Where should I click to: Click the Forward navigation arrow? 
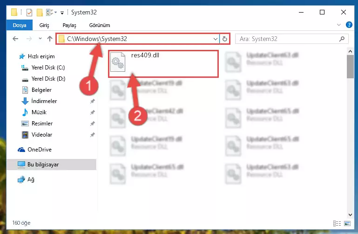tap(29, 39)
